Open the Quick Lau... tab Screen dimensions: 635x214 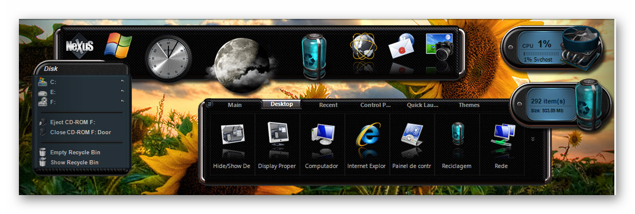point(423,105)
